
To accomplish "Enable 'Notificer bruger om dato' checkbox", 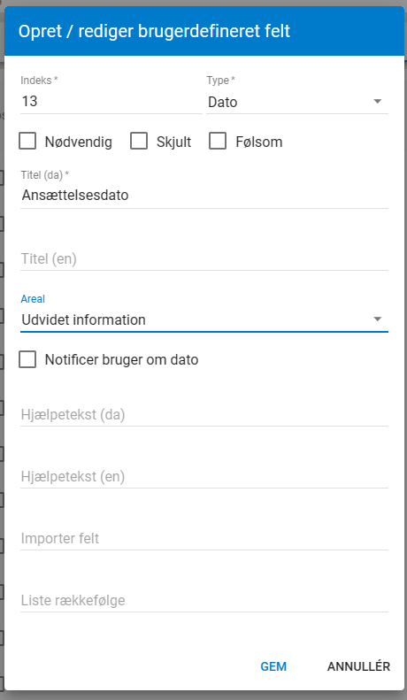I will (x=27, y=359).
